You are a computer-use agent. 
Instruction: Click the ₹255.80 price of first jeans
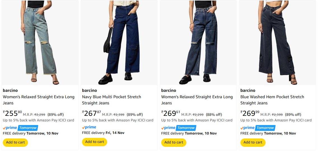[x=12, y=113]
